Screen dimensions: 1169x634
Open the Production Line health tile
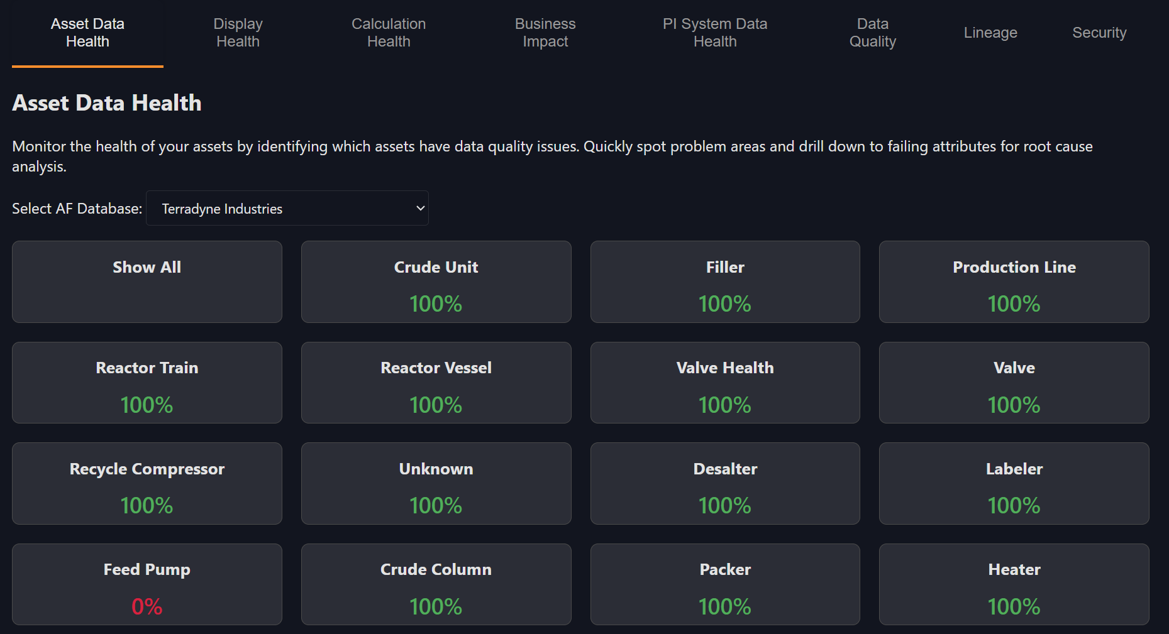[1014, 281]
